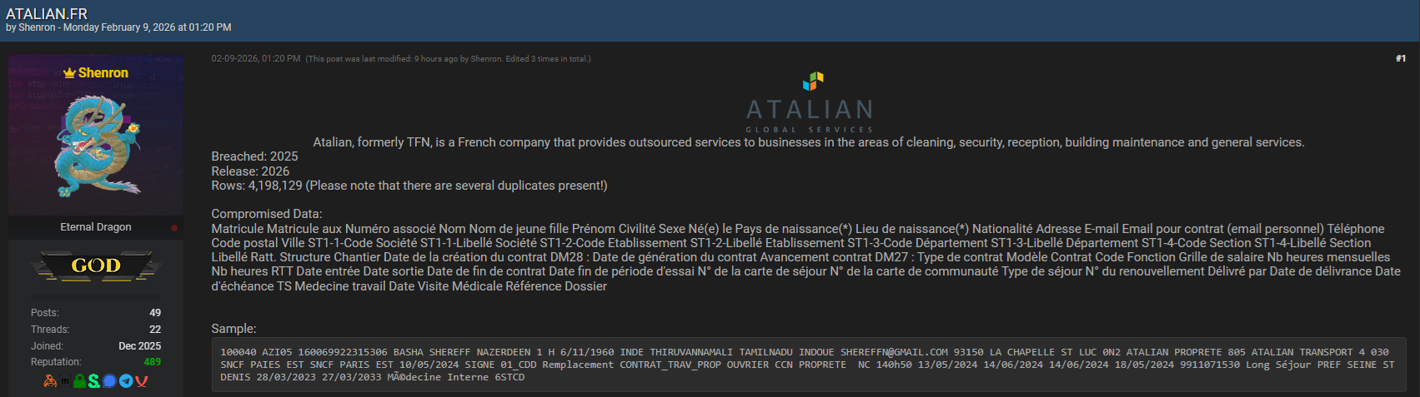Viewport: 1420px width, 397px height.
Task: Click the 'Release: 2026' line
Action: tap(250, 171)
